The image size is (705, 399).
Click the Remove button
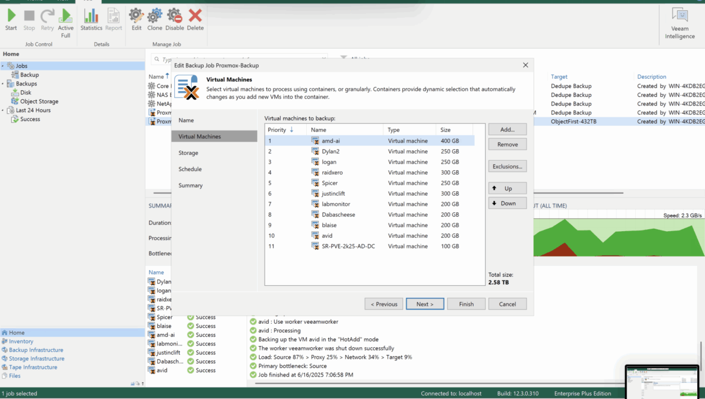[507, 144]
